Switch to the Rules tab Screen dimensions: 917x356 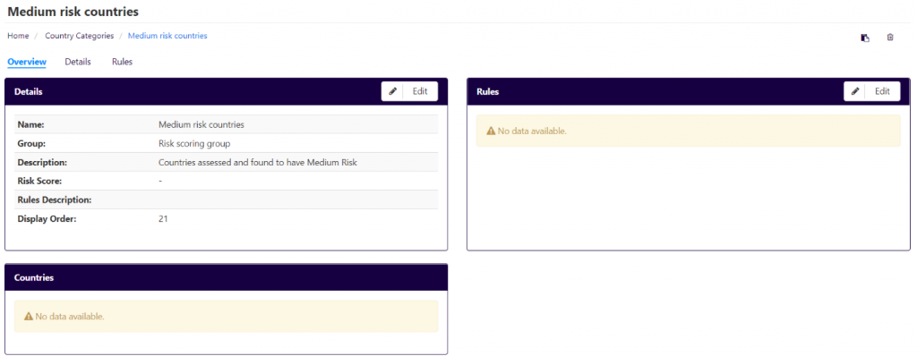click(x=122, y=62)
